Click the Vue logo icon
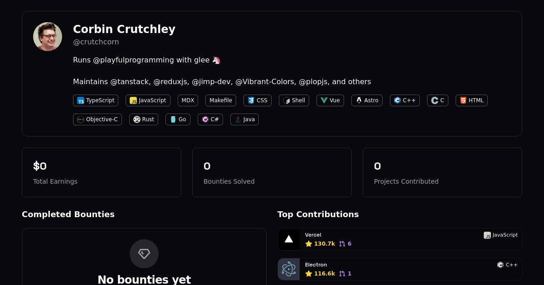This screenshot has width=544, height=285. click(x=324, y=100)
